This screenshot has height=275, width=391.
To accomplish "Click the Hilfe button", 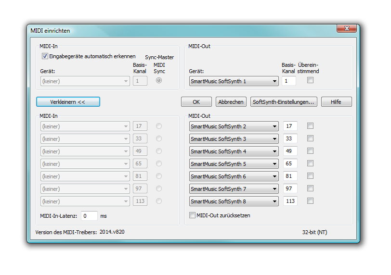I will tap(336, 102).
